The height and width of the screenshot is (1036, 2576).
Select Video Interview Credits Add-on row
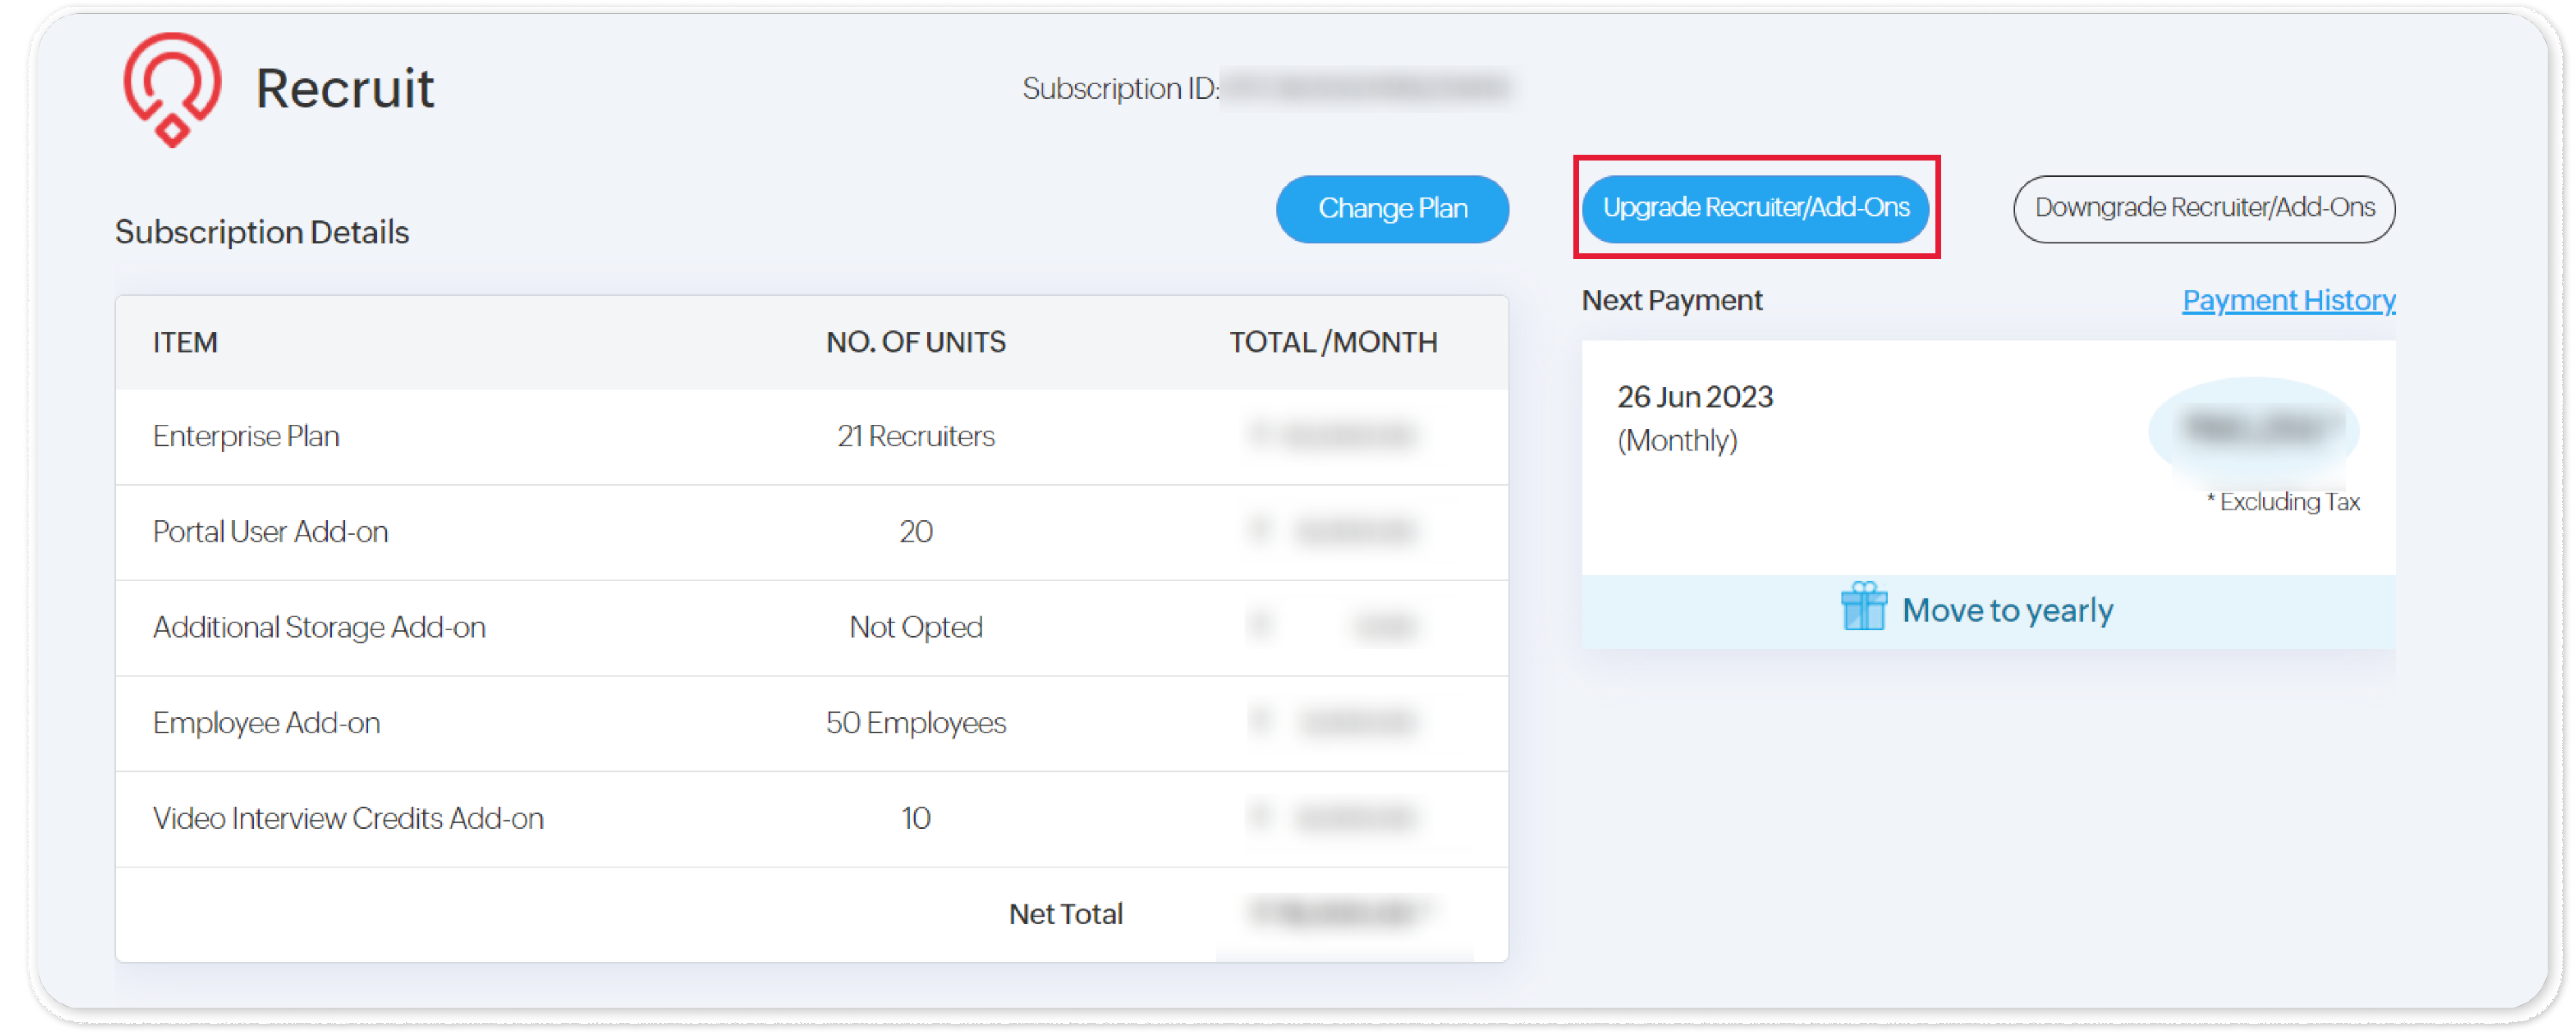pos(348,818)
